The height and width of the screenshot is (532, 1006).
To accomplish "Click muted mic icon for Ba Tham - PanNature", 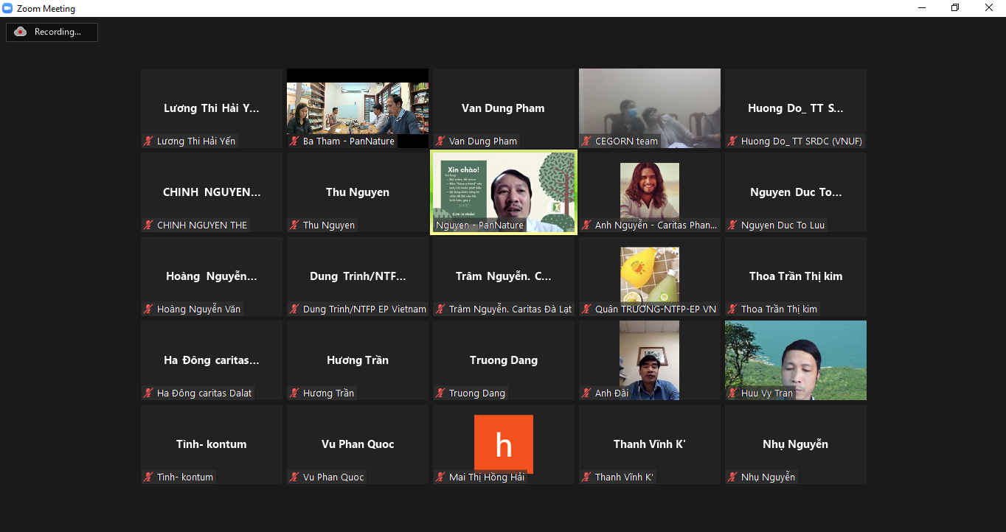I will click(294, 141).
